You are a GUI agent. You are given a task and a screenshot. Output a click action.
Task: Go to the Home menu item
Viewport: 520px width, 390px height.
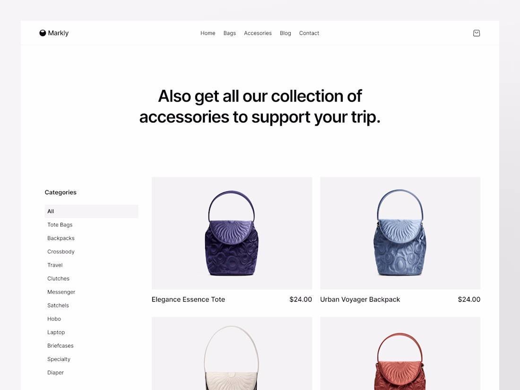pyautogui.click(x=208, y=33)
